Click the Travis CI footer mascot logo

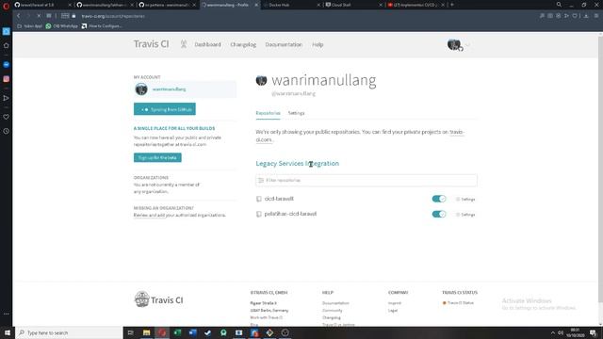(141, 299)
